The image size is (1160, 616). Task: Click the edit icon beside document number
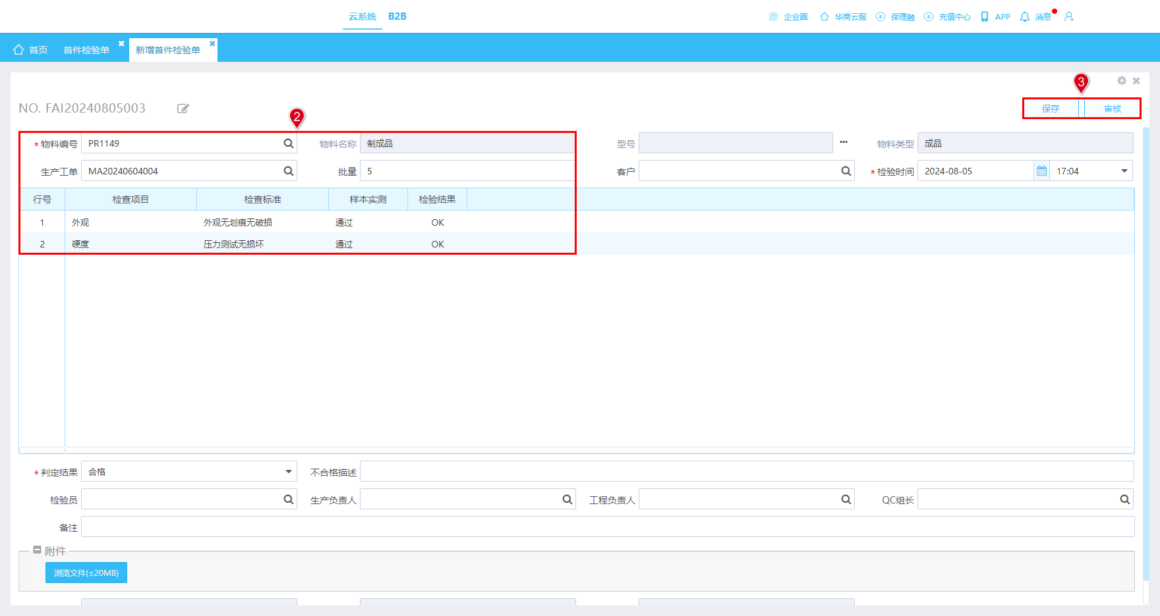tap(183, 109)
